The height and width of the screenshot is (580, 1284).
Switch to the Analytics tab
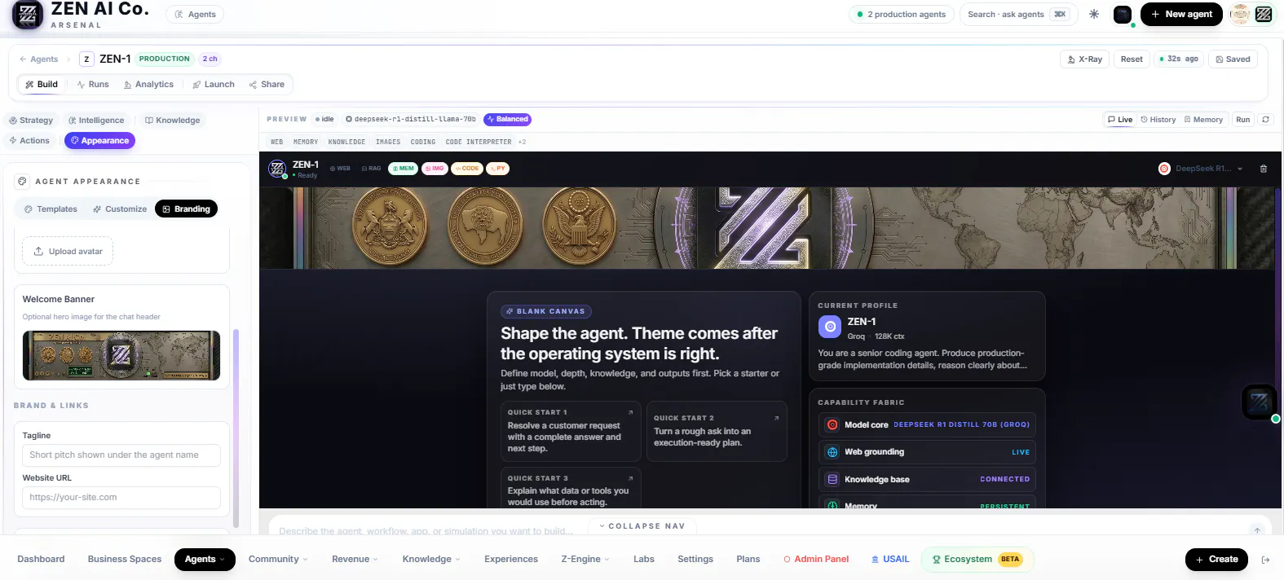pyautogui.click(x=148, y=84)
